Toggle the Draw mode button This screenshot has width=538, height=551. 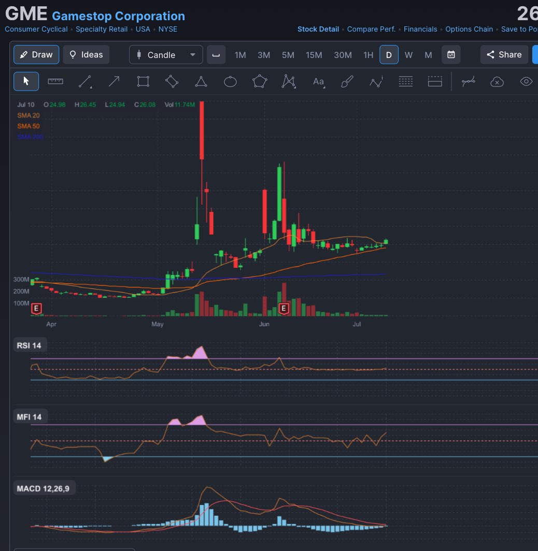(36, 55)
